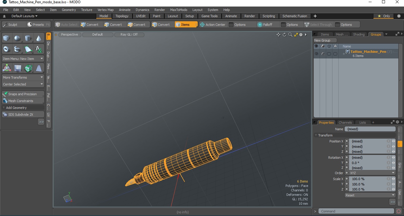Check the first box in Tattoo_Machine_Pen row
The image size is (404, 216).
(329, 54)
